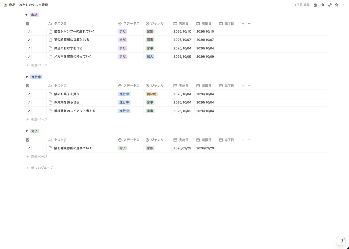Open page icon for 弁当のおかずを作る
349x249 pixels.
[50, 48]
